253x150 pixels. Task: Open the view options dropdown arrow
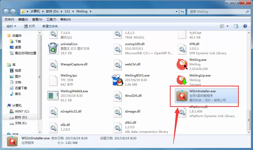227,26
